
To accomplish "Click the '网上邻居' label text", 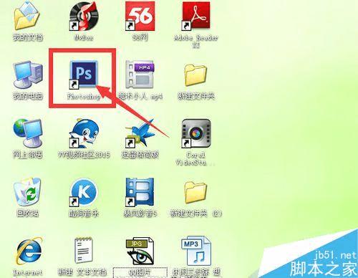I will tap(28, 155).
